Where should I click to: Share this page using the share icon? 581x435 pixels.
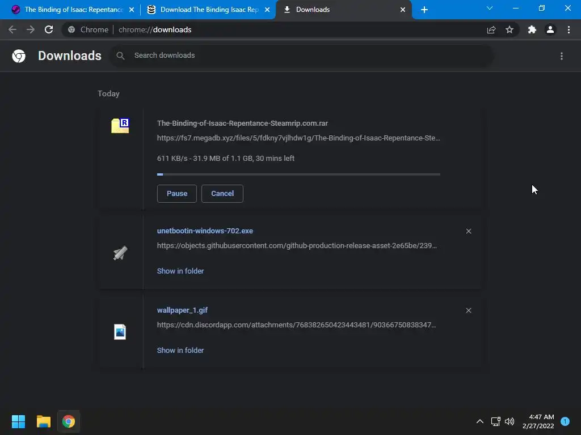(x=491, y=29)
